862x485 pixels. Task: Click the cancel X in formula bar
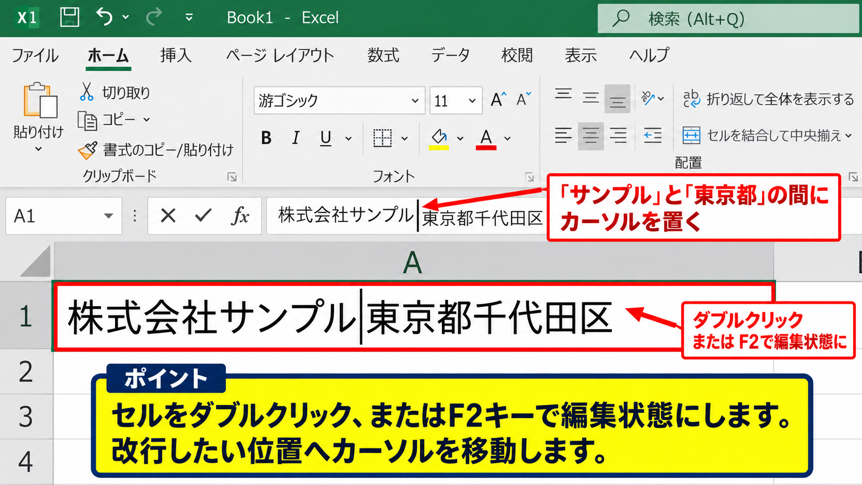(x=168, y=215)
